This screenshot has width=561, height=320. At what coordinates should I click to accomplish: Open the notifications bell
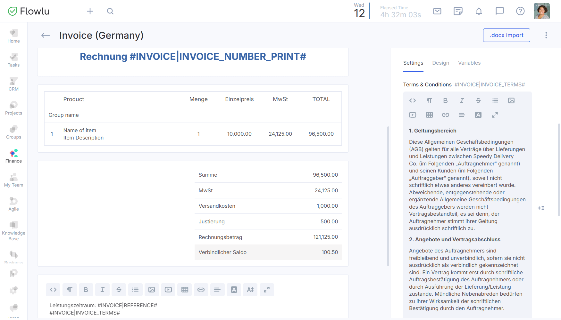(479, 11)
